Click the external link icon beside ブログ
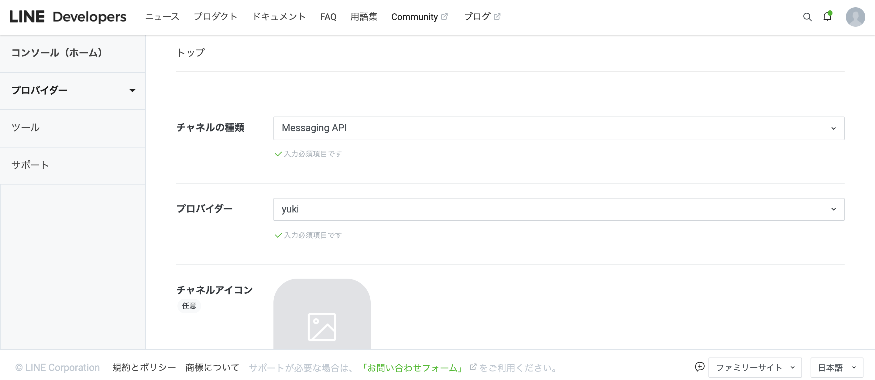This screenshot has height=380, width=875. (497, 16)
